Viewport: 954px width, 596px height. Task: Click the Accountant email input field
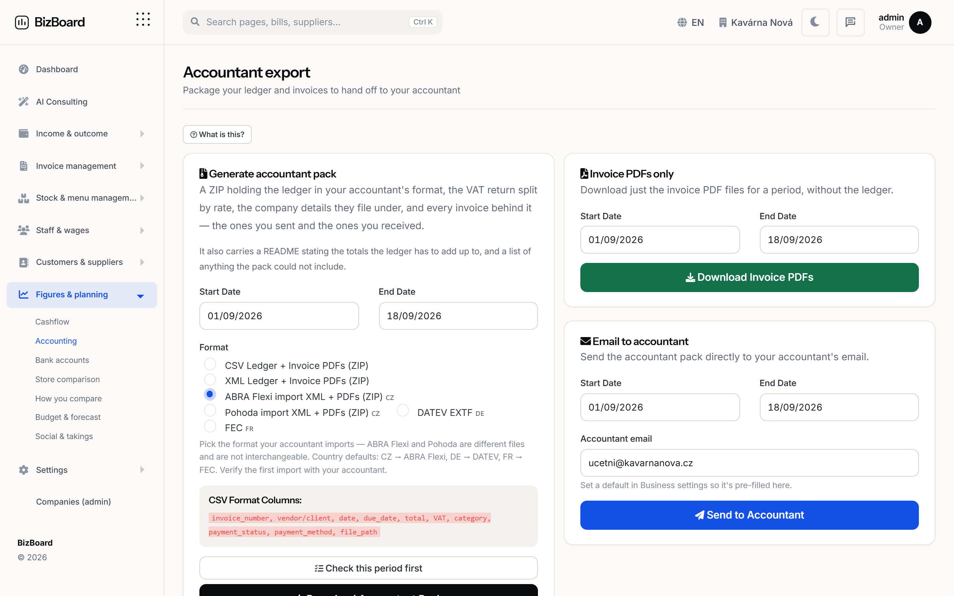coord(749,463)
